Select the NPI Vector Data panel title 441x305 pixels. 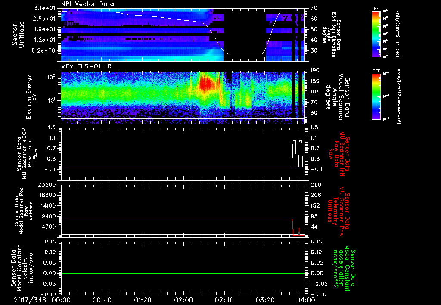(87, 4)
